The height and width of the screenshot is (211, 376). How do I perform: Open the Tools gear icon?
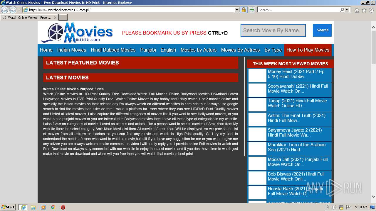371,10
